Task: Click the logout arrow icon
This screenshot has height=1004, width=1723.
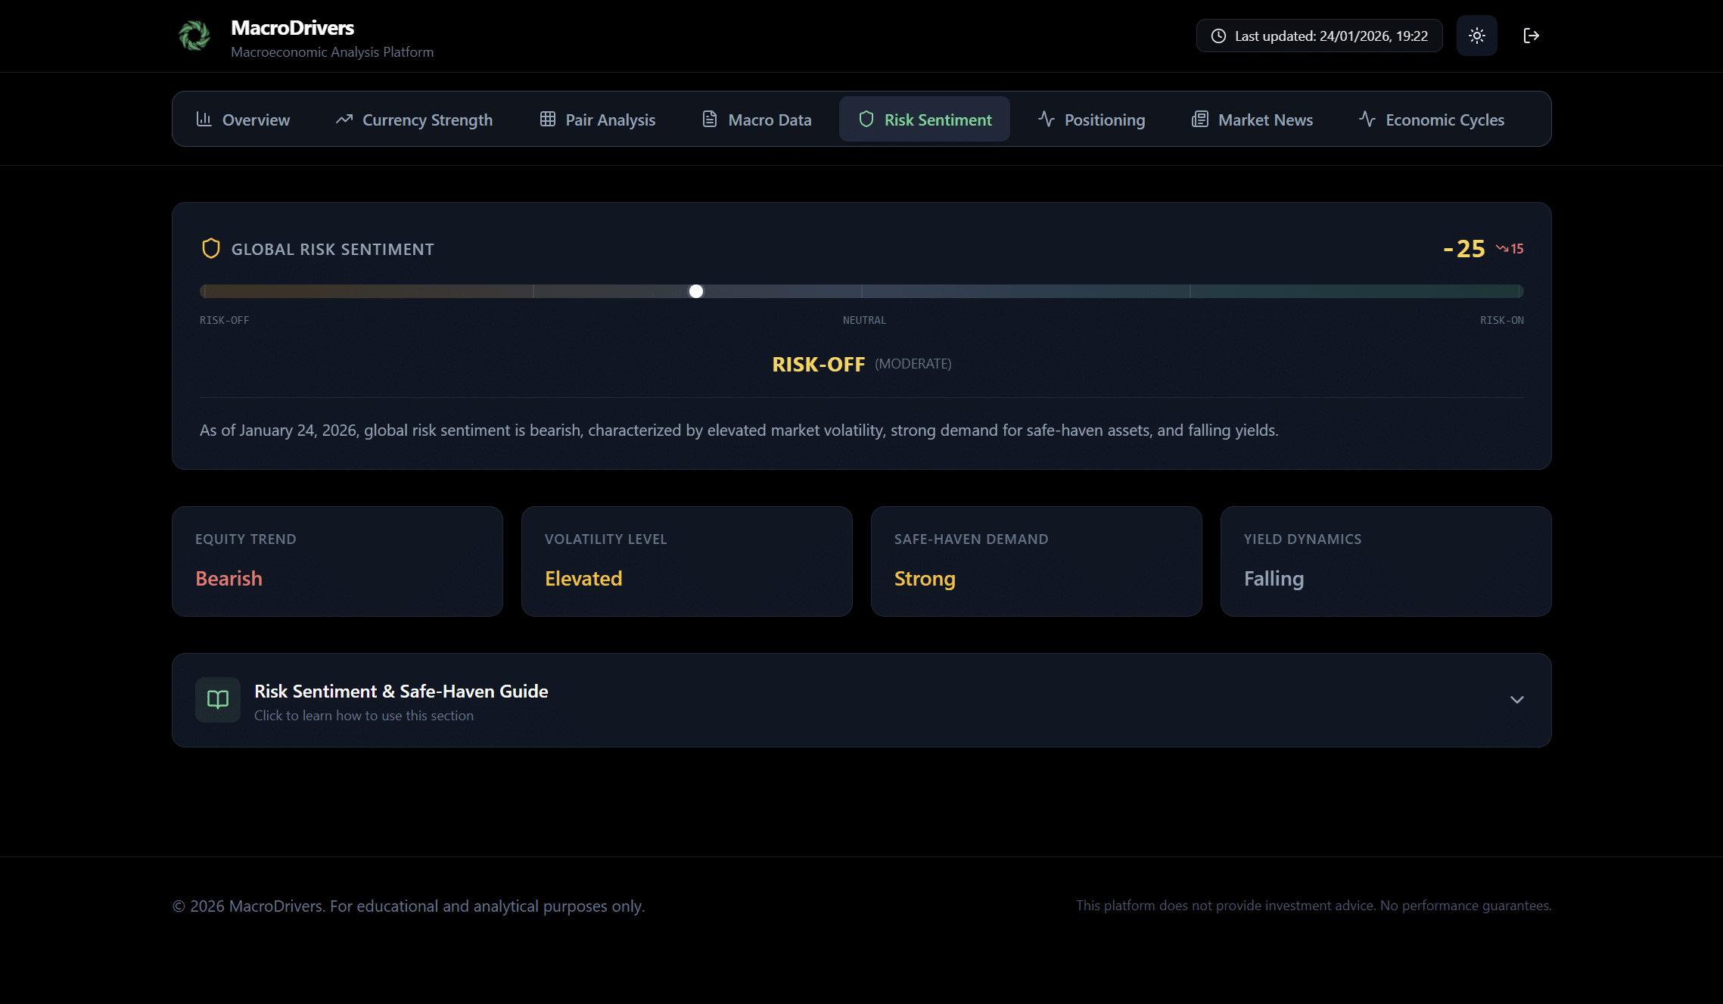Action: 1531,36
